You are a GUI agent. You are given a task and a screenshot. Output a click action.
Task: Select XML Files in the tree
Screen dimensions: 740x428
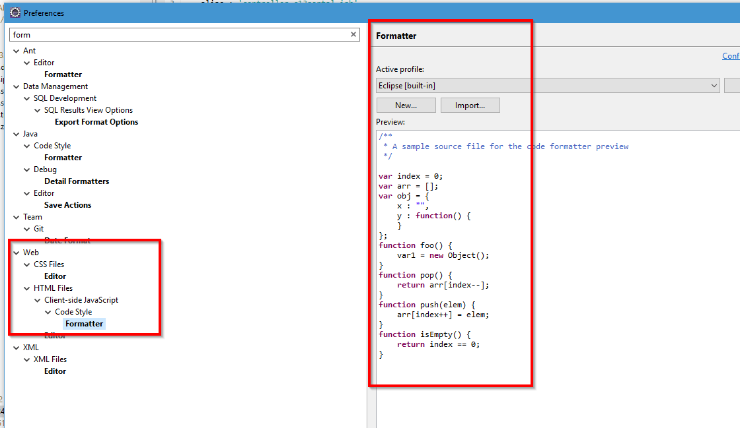click(x=50, y=359)
